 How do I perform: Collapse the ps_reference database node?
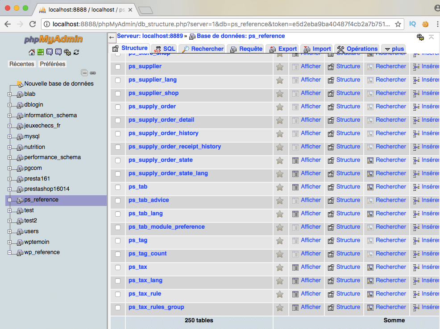click(10, 200)
